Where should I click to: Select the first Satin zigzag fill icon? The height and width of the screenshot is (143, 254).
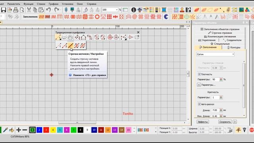click(x=41, y=17)
